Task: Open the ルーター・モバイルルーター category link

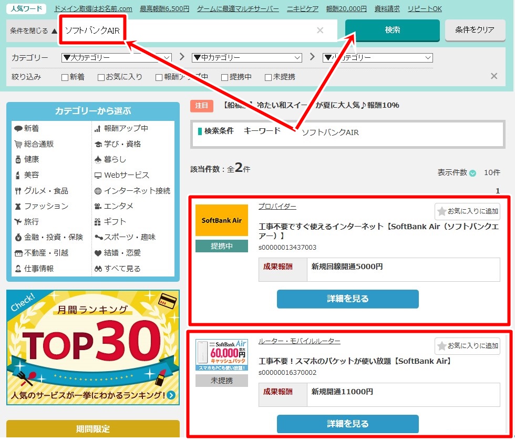Action: 299,341
